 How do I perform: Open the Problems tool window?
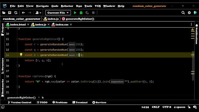tap(60, 102)
